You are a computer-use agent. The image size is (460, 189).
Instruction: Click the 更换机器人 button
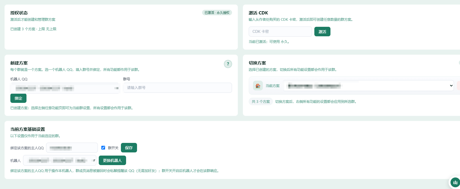tap(112, 160)
